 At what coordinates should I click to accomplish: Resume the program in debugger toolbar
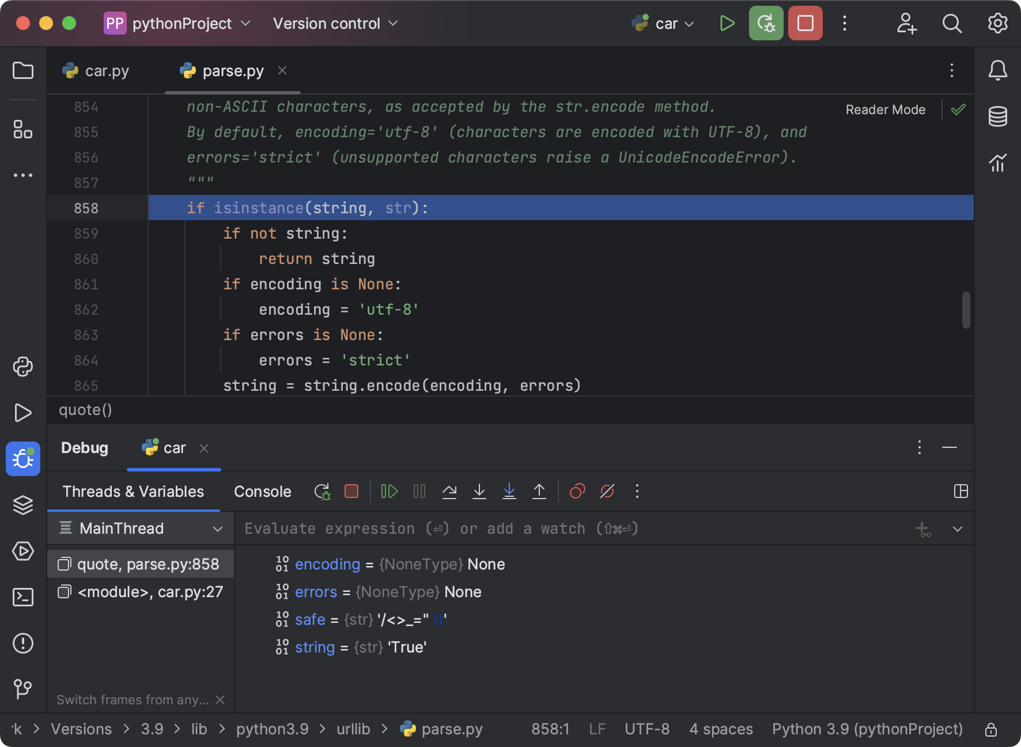pyautogui.click(x=390, y=492)
